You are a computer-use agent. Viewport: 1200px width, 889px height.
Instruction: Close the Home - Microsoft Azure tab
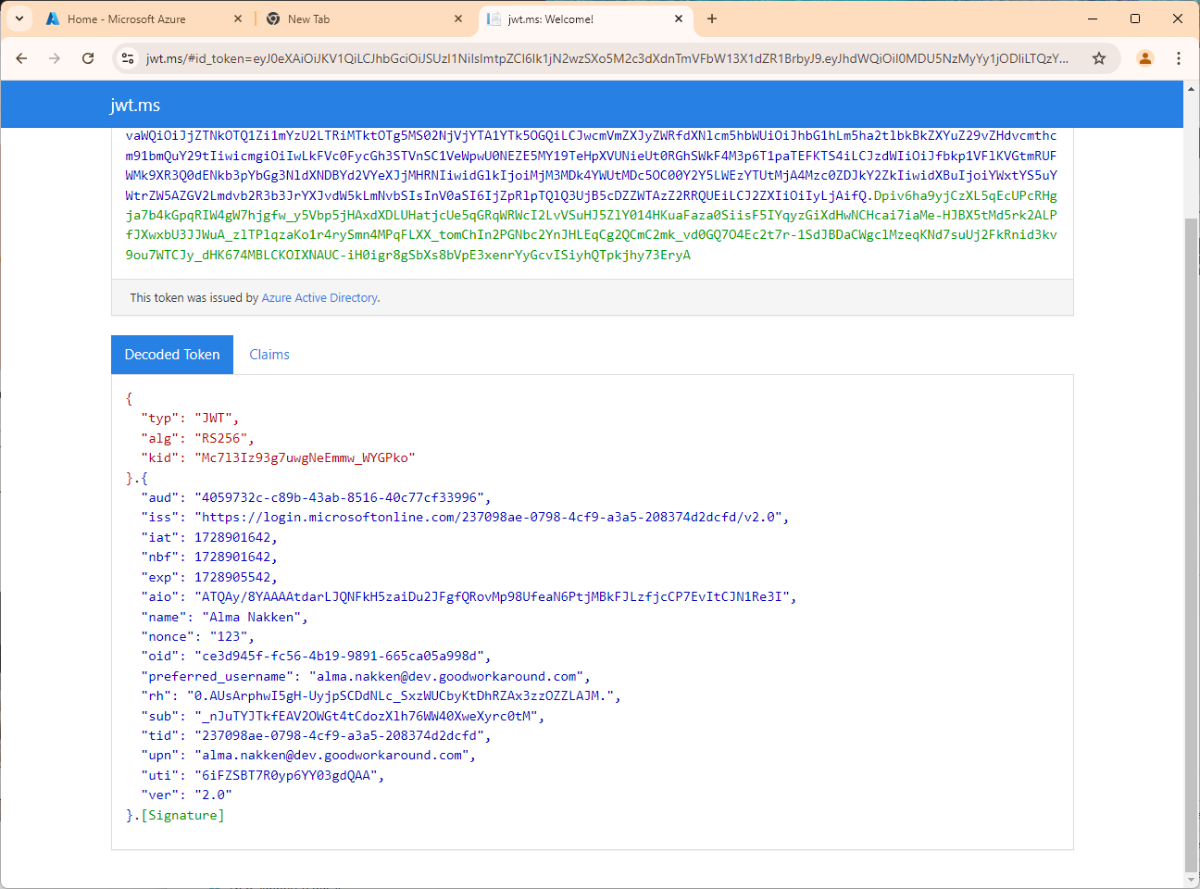point(238,19)
